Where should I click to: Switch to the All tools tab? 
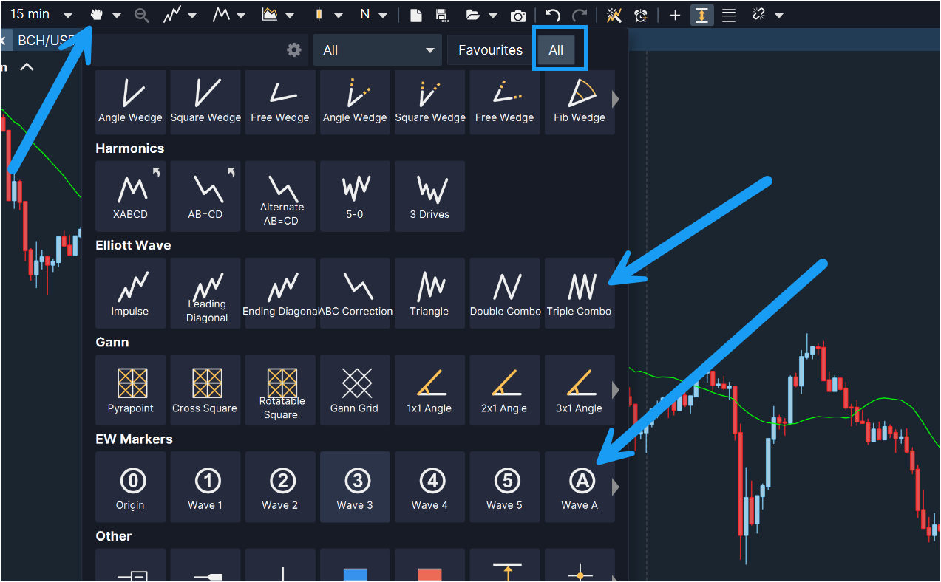coord(556,50)
